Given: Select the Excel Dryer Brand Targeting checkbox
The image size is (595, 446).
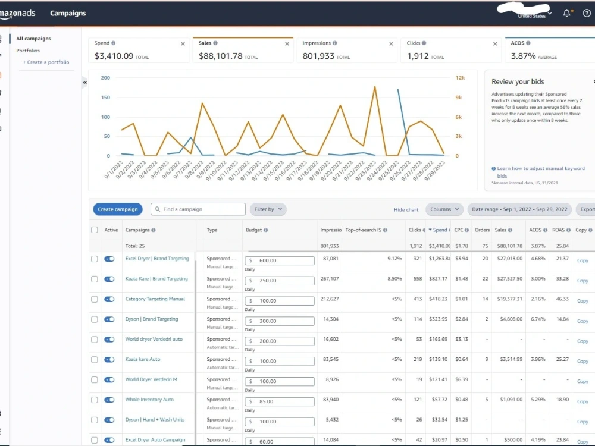Looking at the screenshot, I should point(95,259).
